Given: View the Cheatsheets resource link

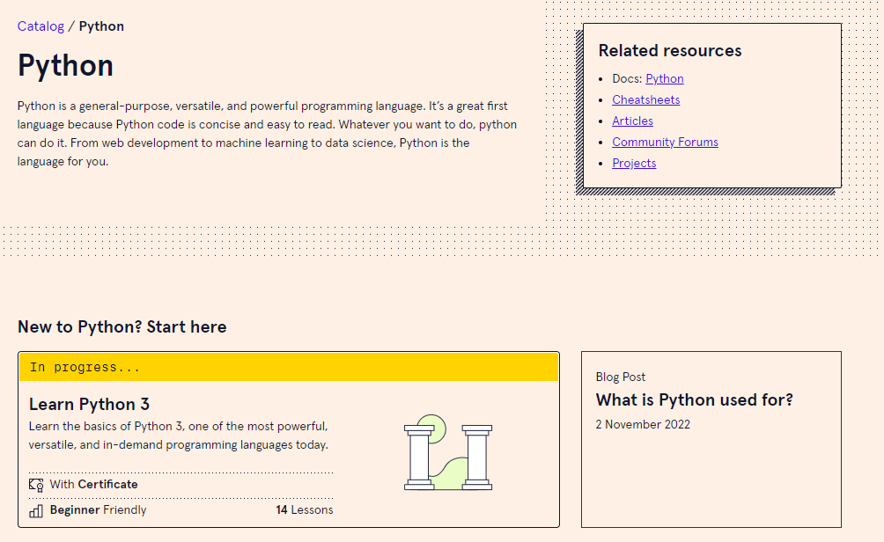Looking at the screenshot, I should 645,99.
